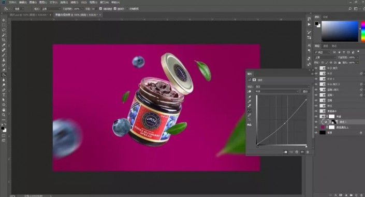Toggle visibility of the magenta color fill layer
Screen dimensions: 365x197
316,128
